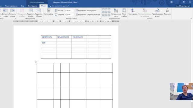This screenshot has height=108, width=193.
Task: Click the first-row cell containing 'ыворвыоз'
Action: 79,37
